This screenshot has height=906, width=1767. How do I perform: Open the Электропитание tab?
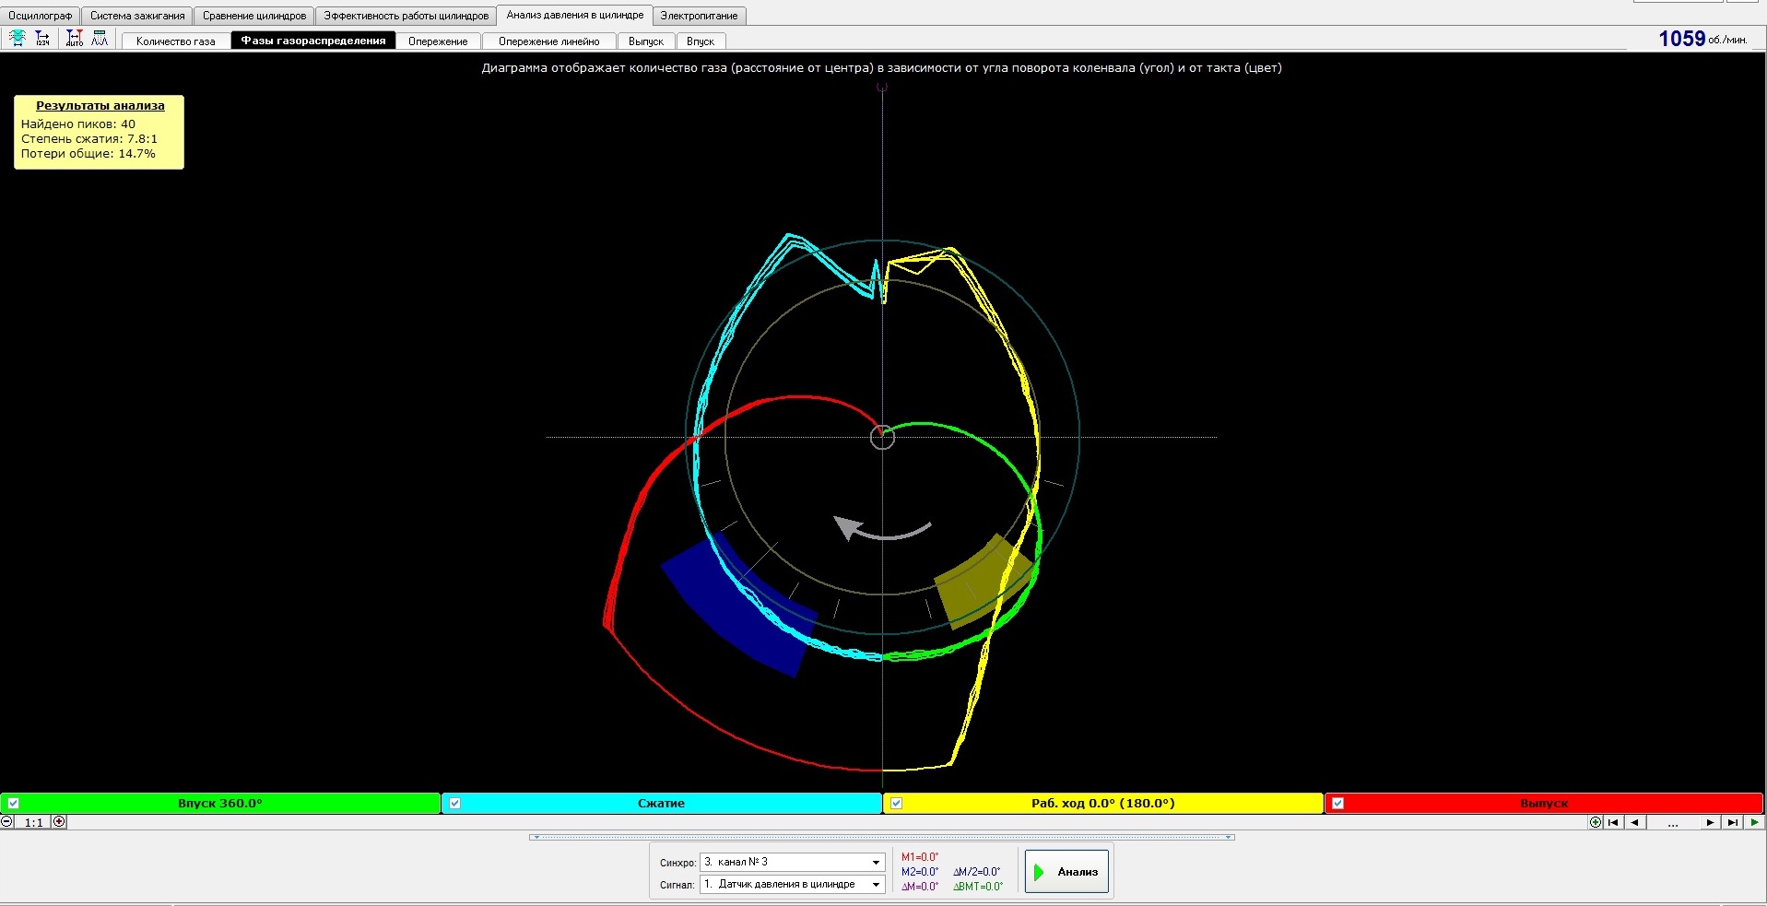699,16
